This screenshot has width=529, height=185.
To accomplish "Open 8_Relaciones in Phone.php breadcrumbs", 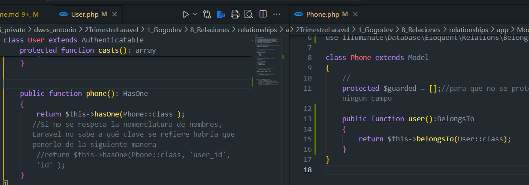I will click(x=421, y=30).
